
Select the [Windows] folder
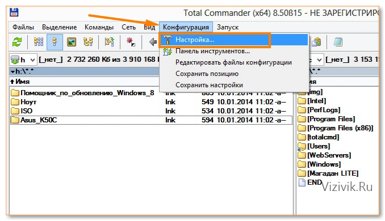click(x=320, y=164)
